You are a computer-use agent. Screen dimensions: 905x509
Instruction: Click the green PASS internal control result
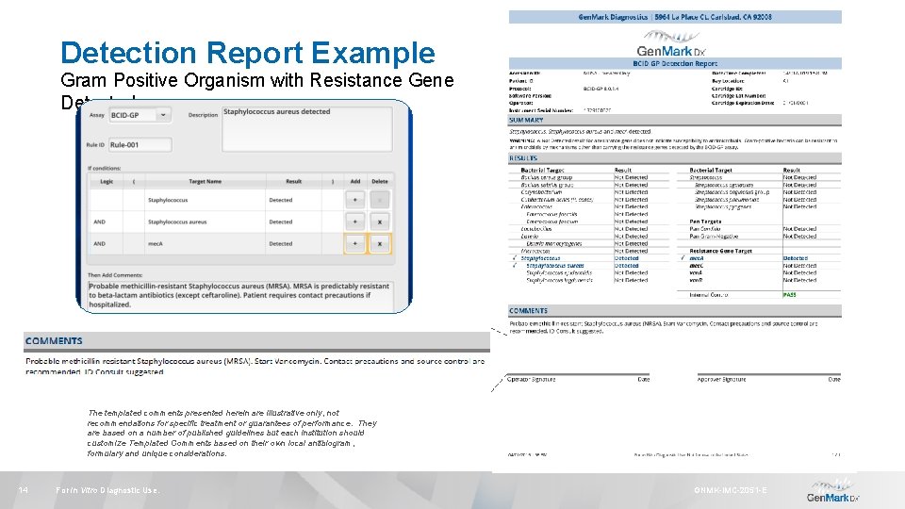789,295
